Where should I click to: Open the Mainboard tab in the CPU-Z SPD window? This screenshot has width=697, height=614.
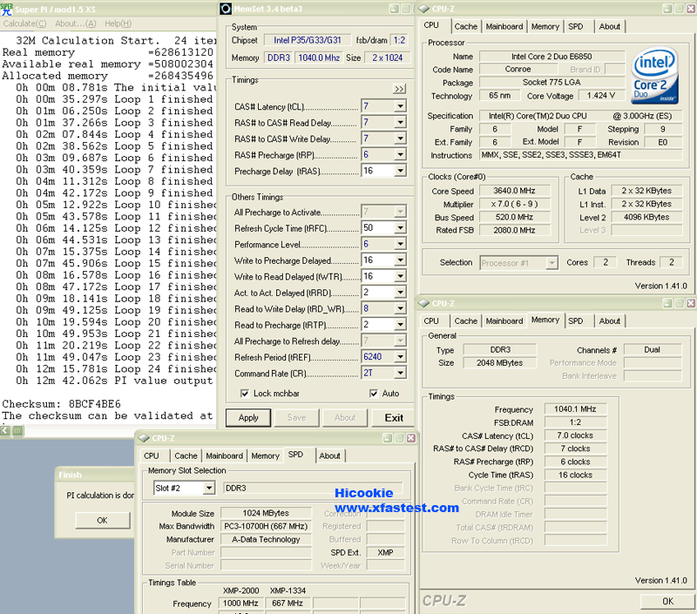[225, 455]
